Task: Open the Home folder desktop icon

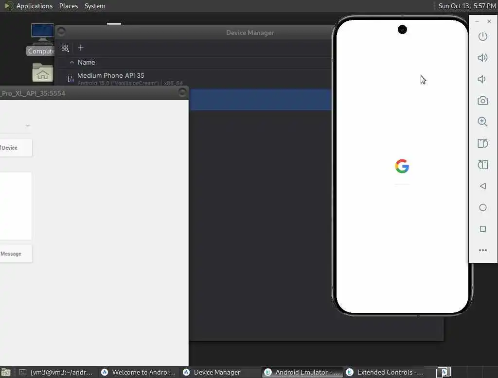Action: click(43, 72)
